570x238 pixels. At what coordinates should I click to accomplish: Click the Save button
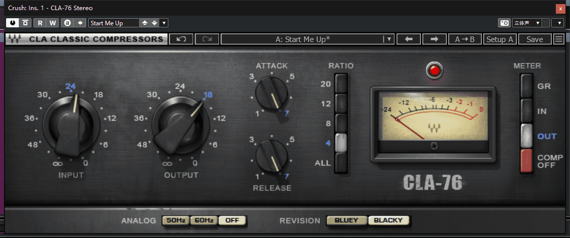pyautogui.click(x=535, y=39)
